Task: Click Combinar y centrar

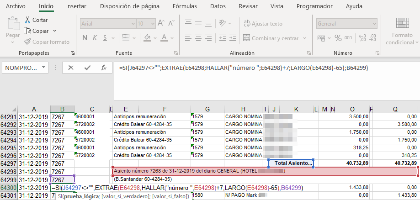Action: (x=271, y=38)
